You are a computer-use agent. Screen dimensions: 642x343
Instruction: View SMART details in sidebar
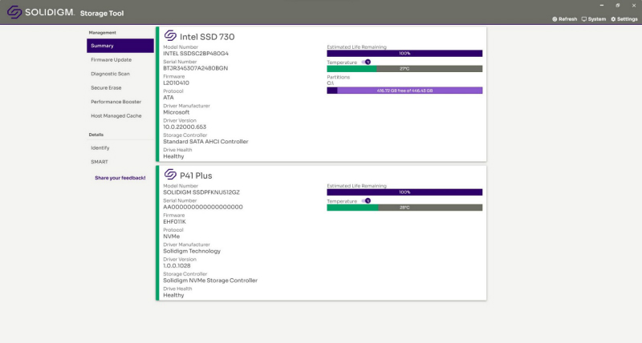tap(100, 162)
